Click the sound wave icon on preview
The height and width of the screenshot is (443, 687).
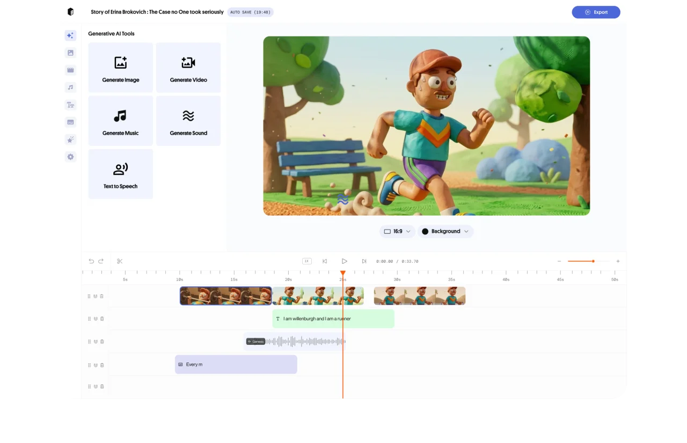tap(343, 200)
